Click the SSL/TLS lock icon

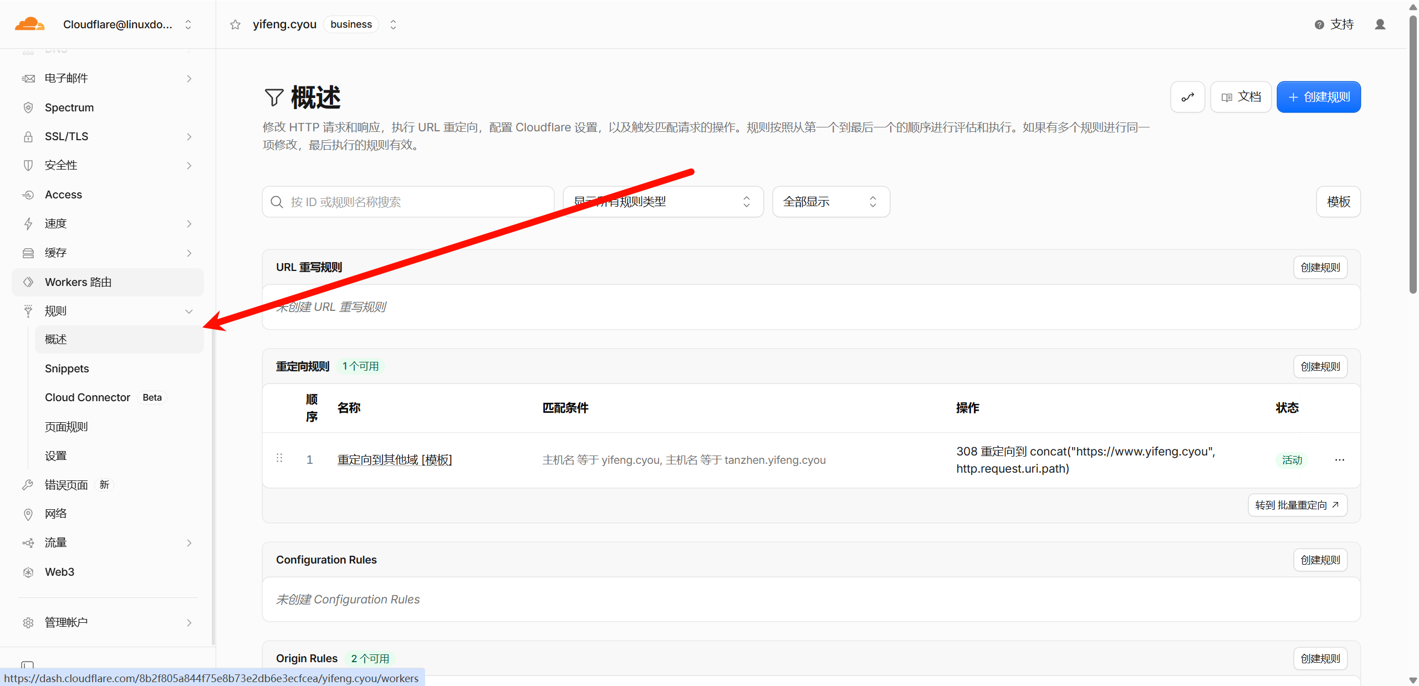[x=28, y=136]
